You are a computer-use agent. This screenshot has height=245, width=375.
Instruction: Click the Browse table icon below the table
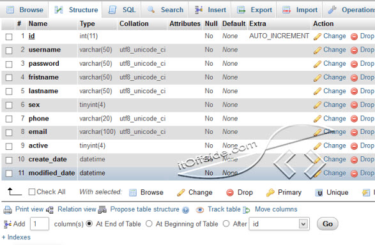[133, 193]
